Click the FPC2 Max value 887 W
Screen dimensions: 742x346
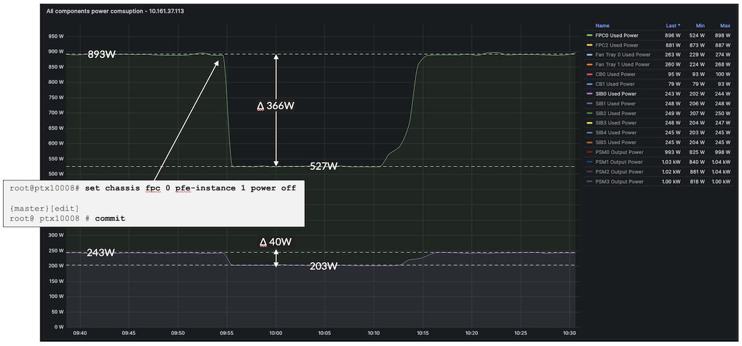point(723,45)
